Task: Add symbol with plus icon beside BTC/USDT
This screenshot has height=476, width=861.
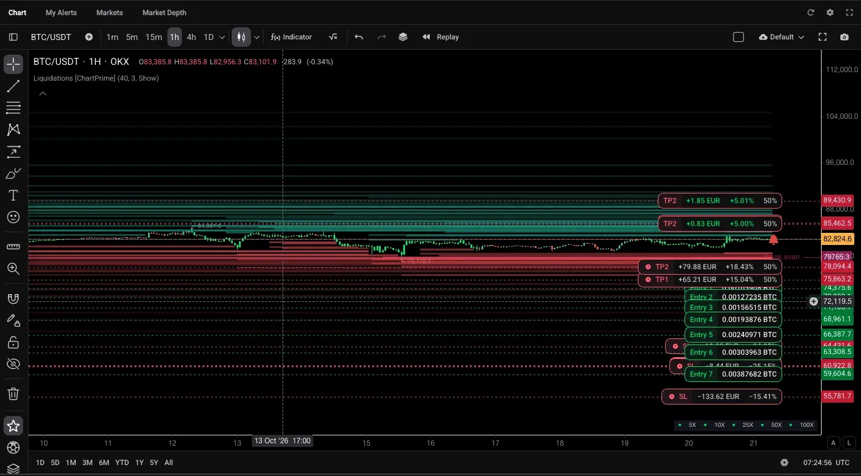Action: [89, 37]
